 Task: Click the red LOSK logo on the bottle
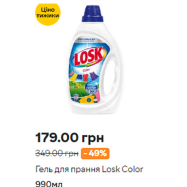[88, 58]
